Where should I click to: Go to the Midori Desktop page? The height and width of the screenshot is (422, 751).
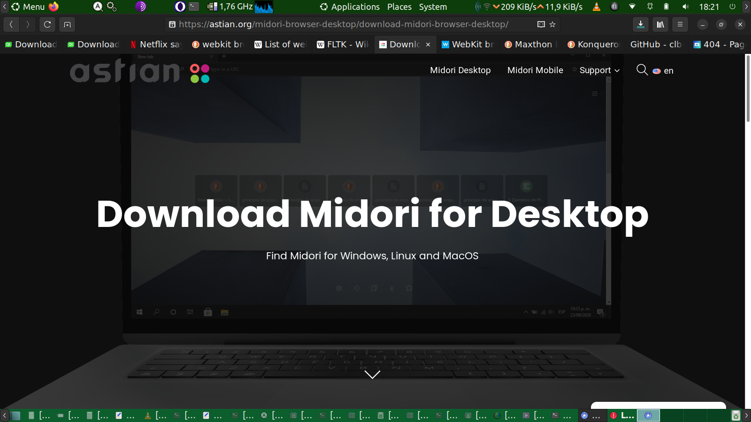coord(460,70)
